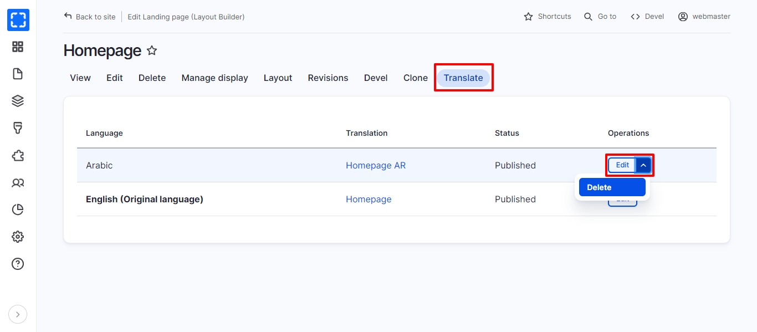Open the Help question mark icon
Screen dimensions: 757x332
tap(18, 264)
